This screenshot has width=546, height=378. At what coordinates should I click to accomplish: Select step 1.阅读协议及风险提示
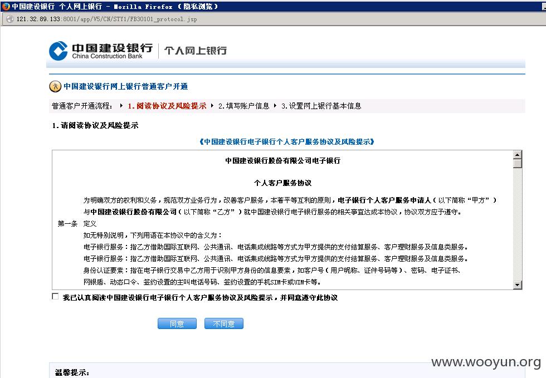click(167, 106)
